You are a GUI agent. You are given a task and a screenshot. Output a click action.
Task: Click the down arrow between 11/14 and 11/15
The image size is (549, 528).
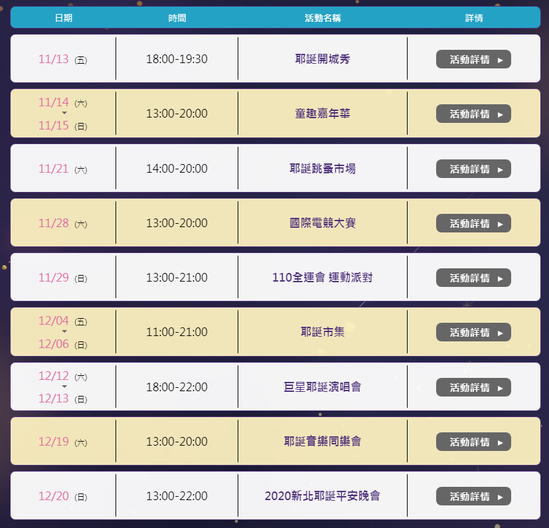(x=64, y=113)
